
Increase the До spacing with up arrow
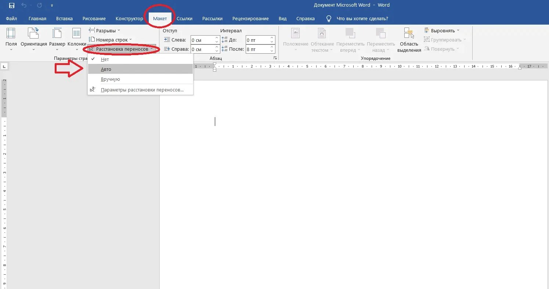pyautogui.click(x=272, y=38)
